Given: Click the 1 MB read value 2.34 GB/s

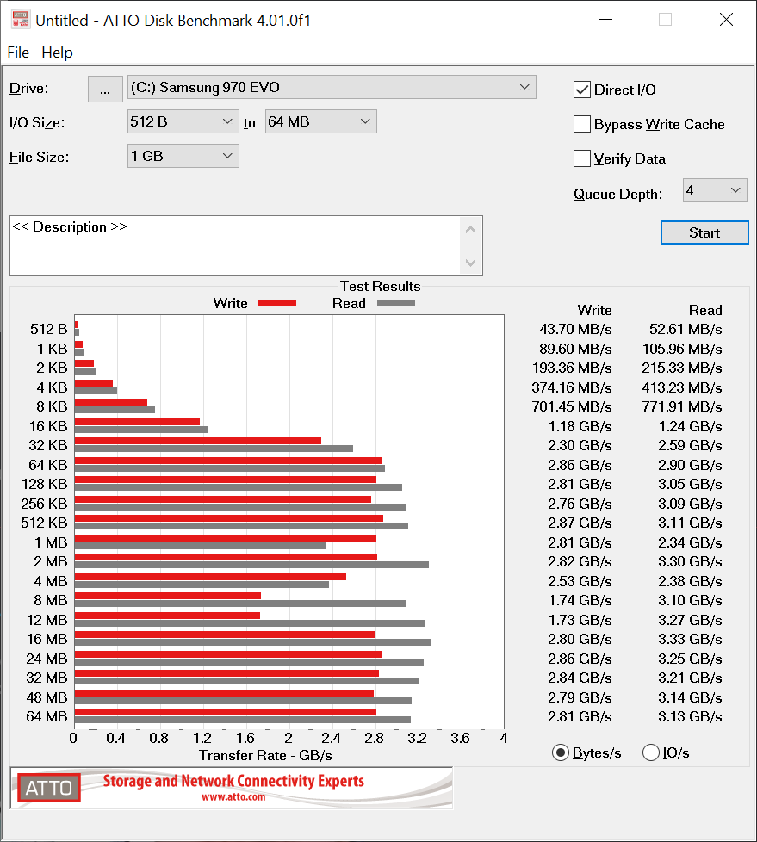Looking at the screenshot, I should click(691, 542).
